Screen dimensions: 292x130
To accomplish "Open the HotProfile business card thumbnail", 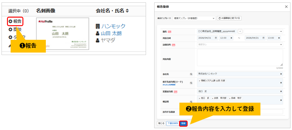I will 63,34.
